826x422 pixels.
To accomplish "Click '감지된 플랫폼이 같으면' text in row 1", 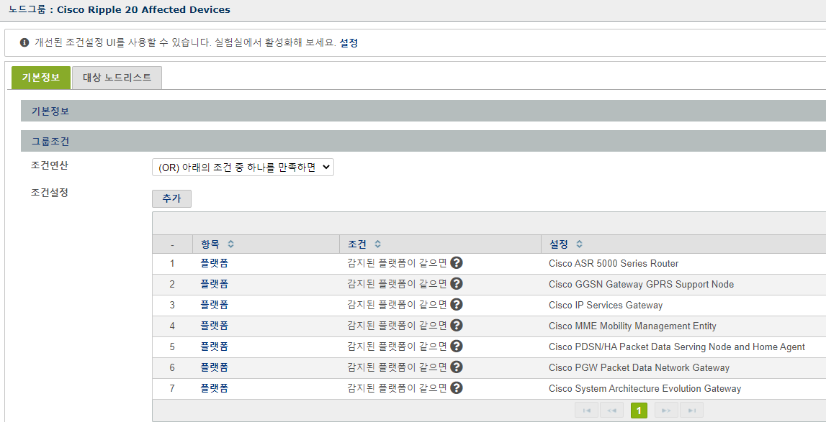I will [398, 263].
